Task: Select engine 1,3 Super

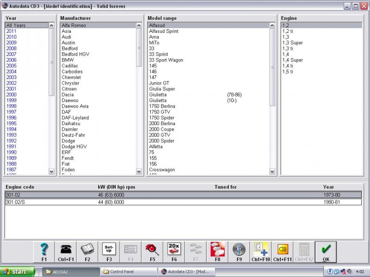Action: (x=321, y=42)
